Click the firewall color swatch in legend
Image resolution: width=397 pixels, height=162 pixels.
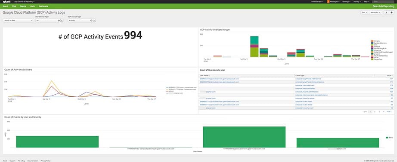[372, 46]
